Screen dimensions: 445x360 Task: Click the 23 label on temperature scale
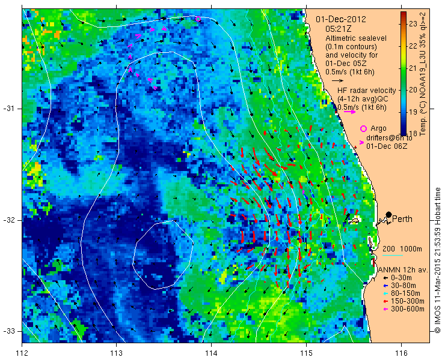pyautogui.click(x=413, y=24)
